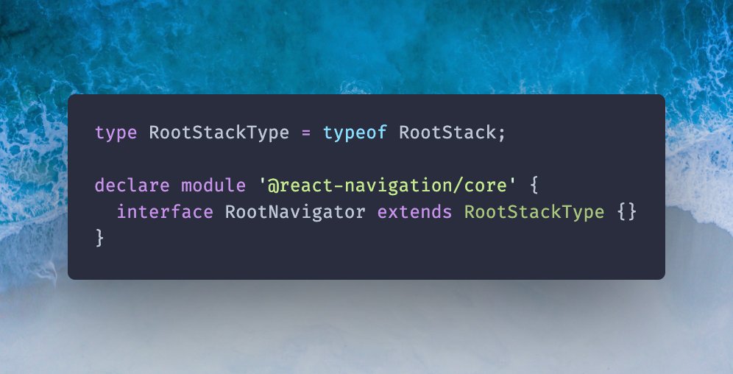
Task: Click the empty braces after RootStackType
Action: [627, 212]
